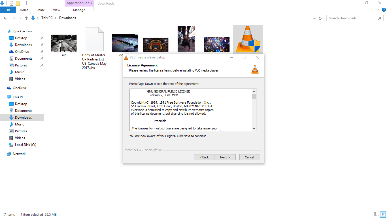Open the Customize Quick Access Toolbar dropdown
Screen dimensions: 387x218
(x=23, y=3)
